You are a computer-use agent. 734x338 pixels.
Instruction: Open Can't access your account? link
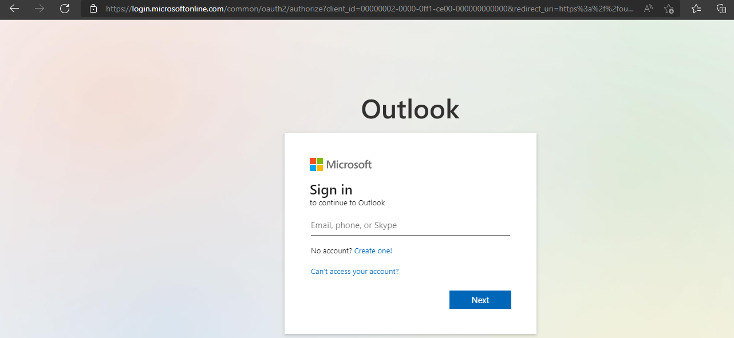(x=355, y=271)
